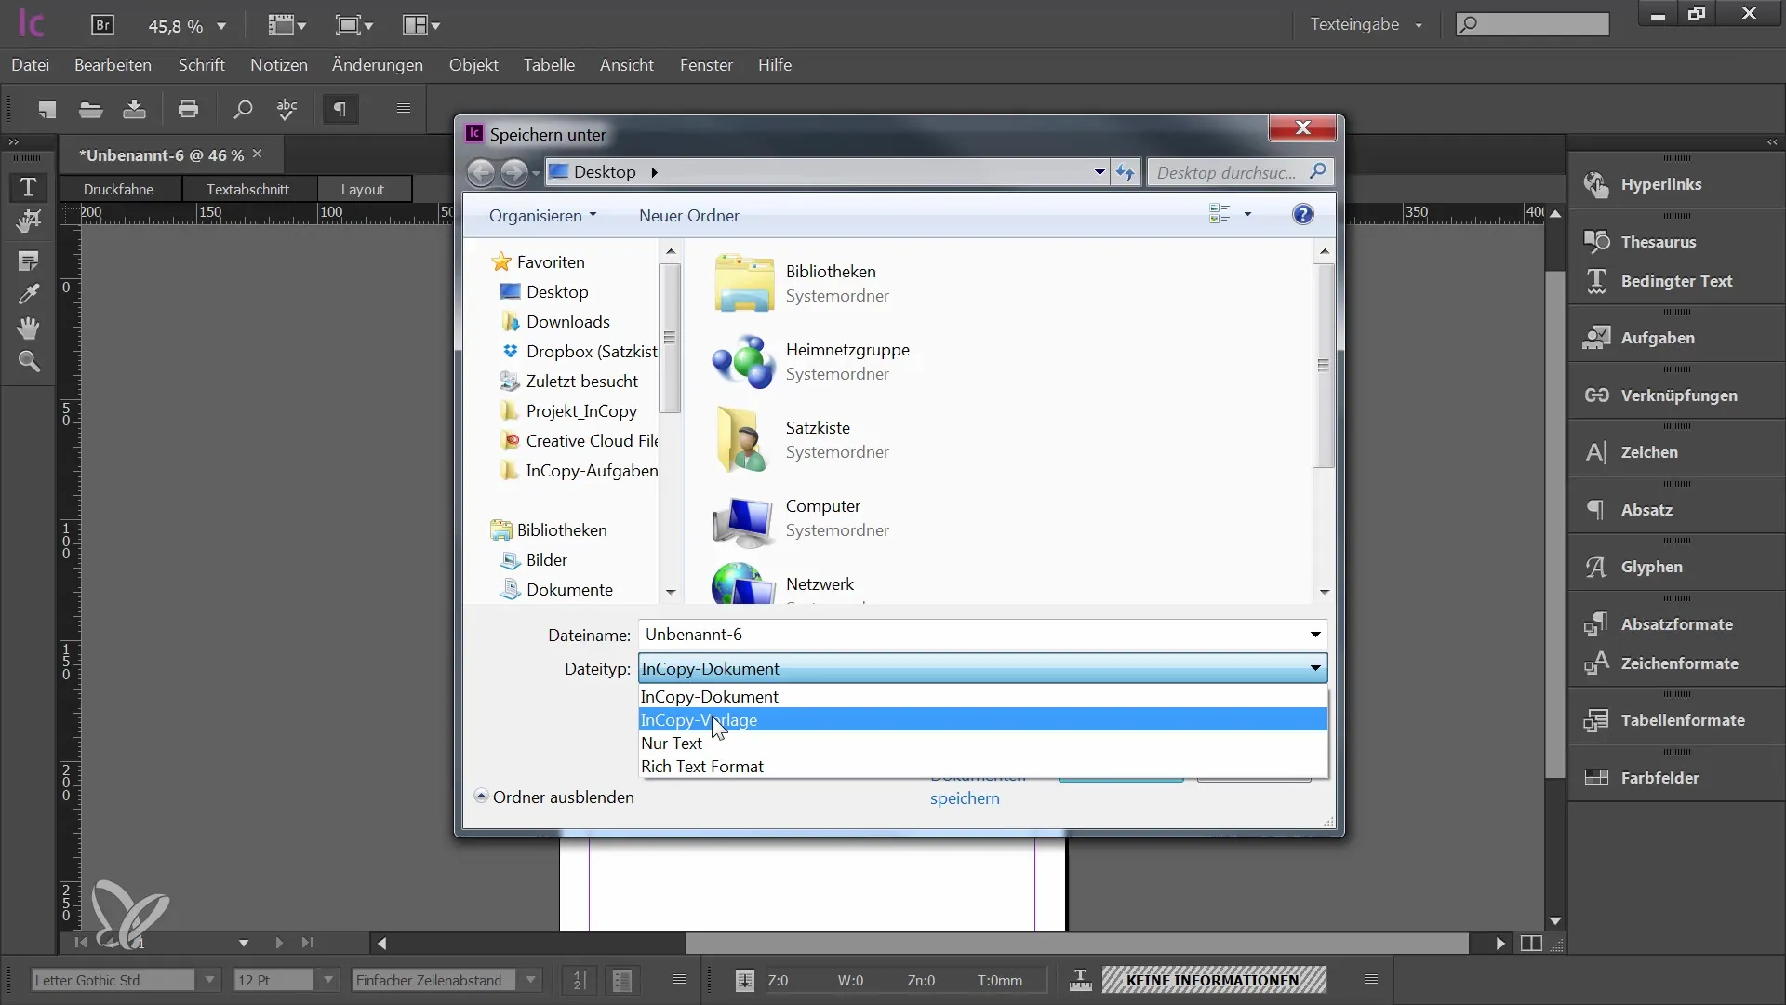Select the Bedingter Text panel icon

pos(1597,280)
